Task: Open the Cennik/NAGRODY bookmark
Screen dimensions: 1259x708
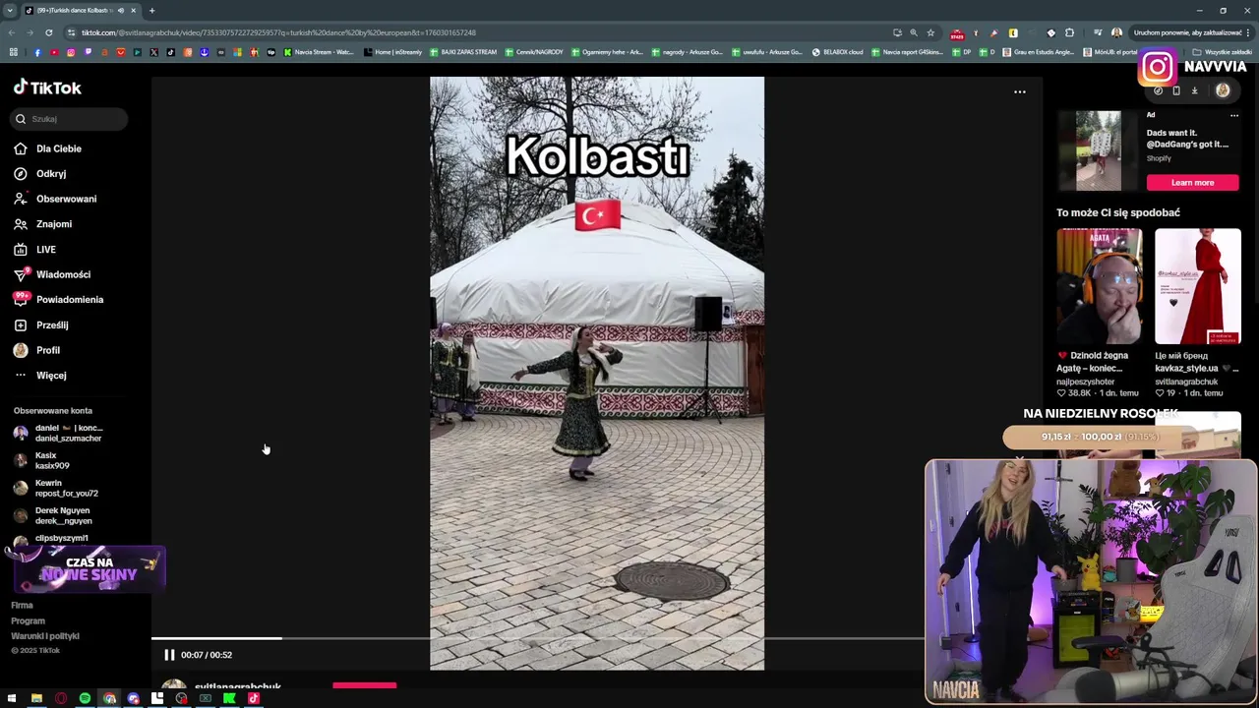Action: tap(535, 52)
